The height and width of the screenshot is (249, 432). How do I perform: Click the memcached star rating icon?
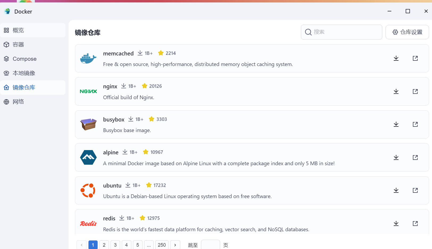point(161,53)
